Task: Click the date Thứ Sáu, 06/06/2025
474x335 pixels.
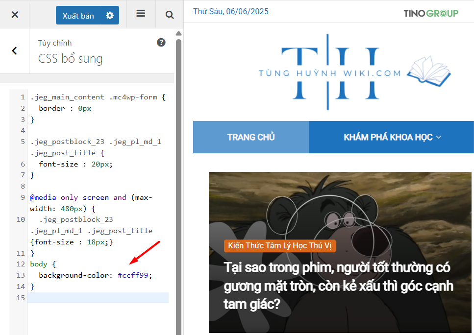Action: tap(231, 11)
